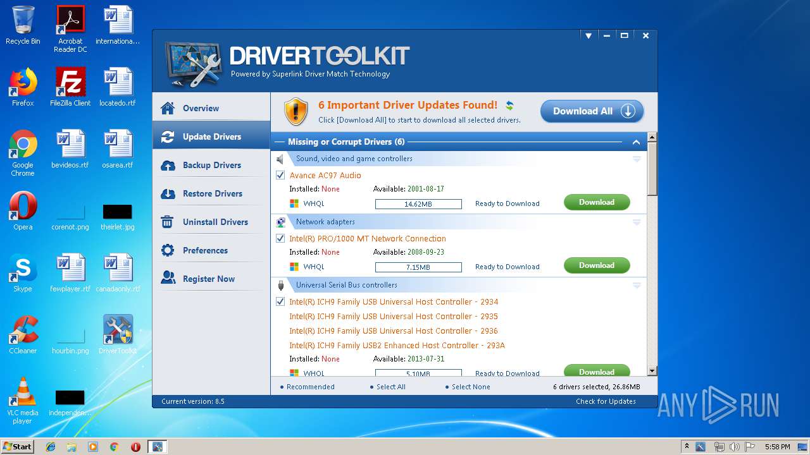Open the Windows Start menu
This screenshot has width=810, height=455.
tap(17, 447)
